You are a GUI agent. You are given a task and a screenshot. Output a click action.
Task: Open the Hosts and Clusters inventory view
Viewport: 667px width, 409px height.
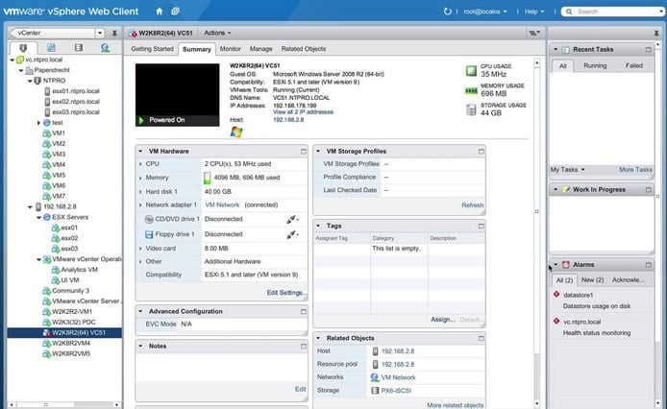tap(23, 48)
